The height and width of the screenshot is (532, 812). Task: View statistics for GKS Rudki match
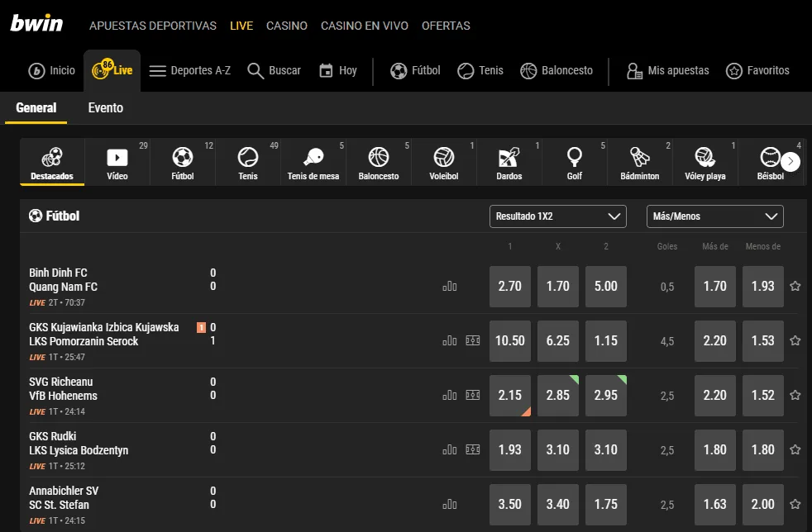(x=450, y=449)
